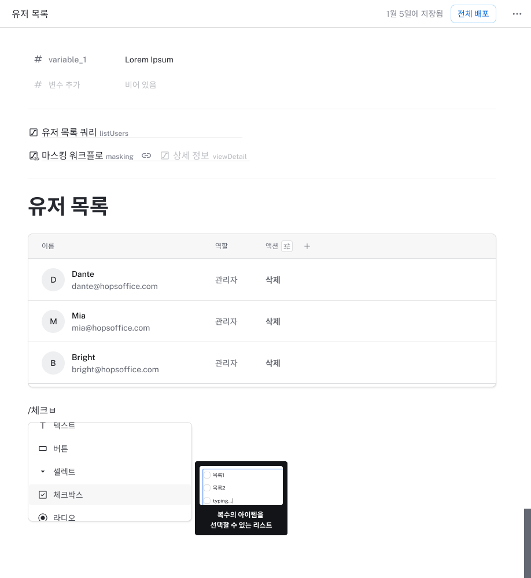The image size is (531, 578).
Task: Click the name Mia in the table
Action: click(79, 316)
